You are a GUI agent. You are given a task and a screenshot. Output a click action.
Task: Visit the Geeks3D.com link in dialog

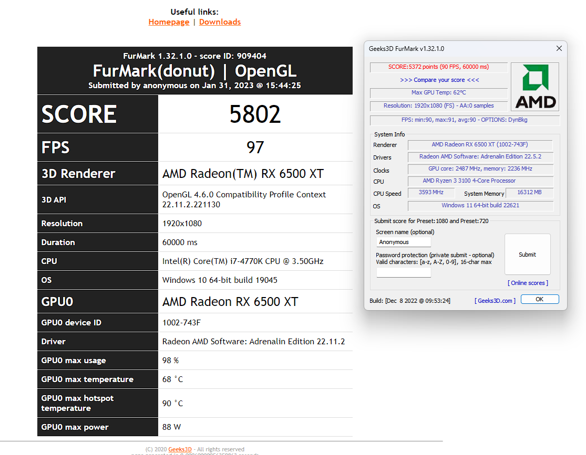pyautogui.click(x=495, y=301)
